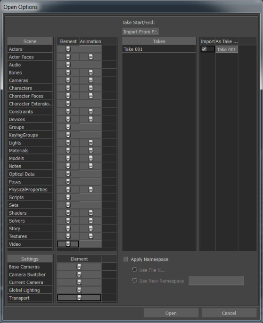
Task: Click the Actors Element merge icon
Action: [68, 49]
